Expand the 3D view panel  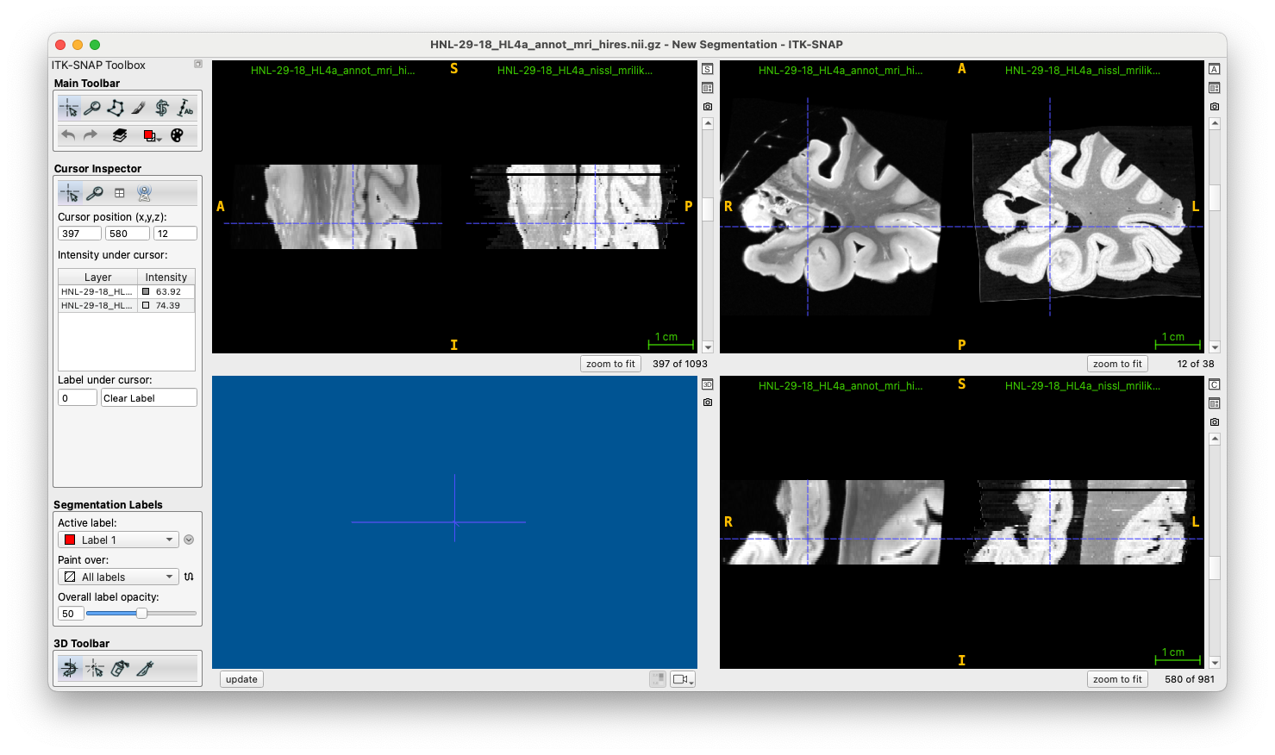click(x=708, y=384)
